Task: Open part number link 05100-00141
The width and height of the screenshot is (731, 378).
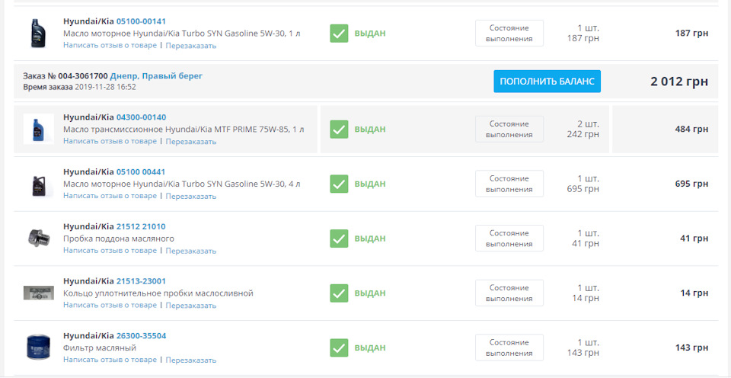Action: 141,21
